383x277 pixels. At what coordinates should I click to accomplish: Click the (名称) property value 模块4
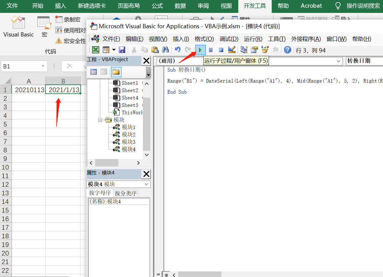(128, 201)
